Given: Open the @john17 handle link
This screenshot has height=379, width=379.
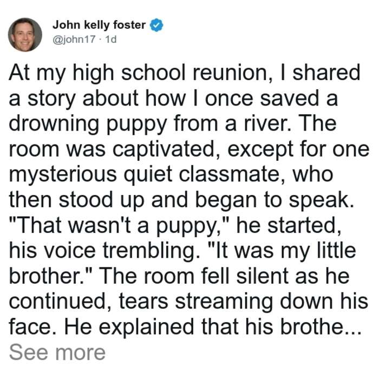Looking at the screenshot, I should click(x=74, y=39).
